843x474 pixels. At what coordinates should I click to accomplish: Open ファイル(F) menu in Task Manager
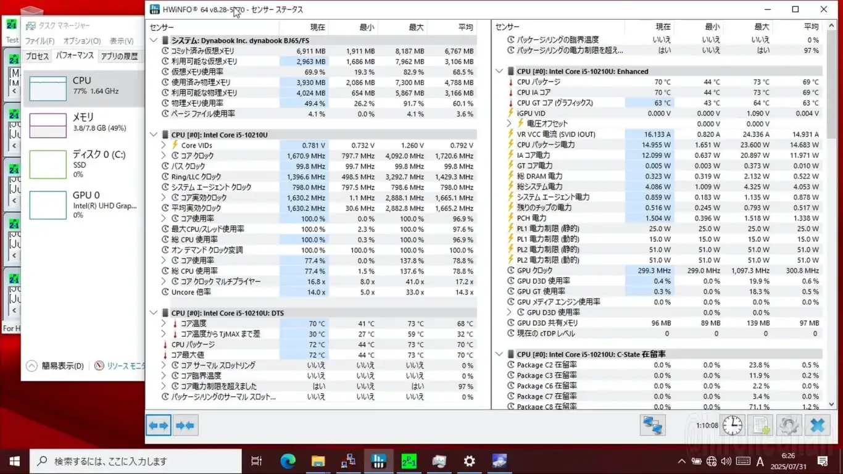[40, 41]
